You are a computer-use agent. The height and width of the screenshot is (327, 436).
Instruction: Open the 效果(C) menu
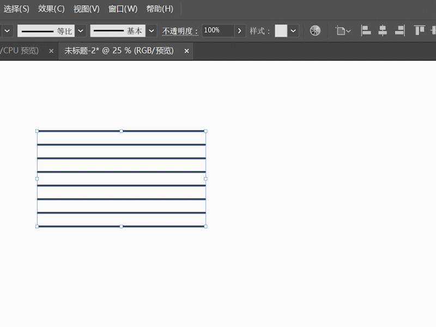coord(51,9)
